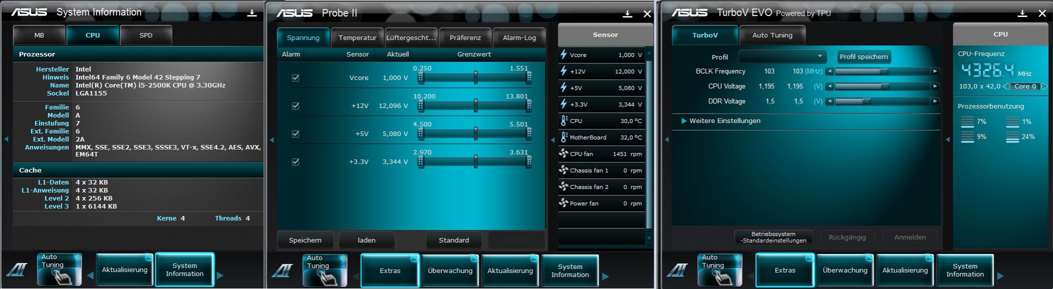1053x289 pixels.
Task: Click the AI Suite logo in TurboV EVO window
Action: pyautogui.click(x=677, y=270)
